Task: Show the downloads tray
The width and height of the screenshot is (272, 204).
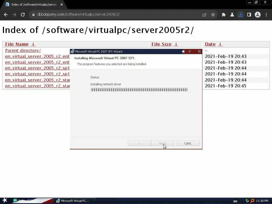Action: 241,15
